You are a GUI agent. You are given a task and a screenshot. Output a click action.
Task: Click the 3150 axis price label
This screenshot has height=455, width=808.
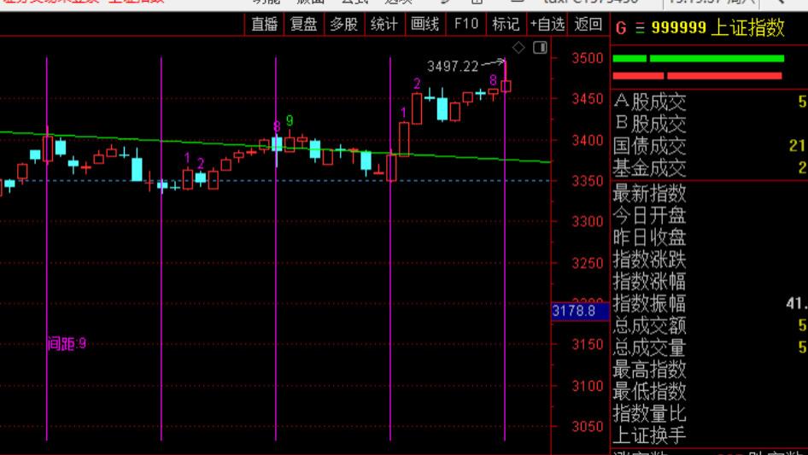588,344
